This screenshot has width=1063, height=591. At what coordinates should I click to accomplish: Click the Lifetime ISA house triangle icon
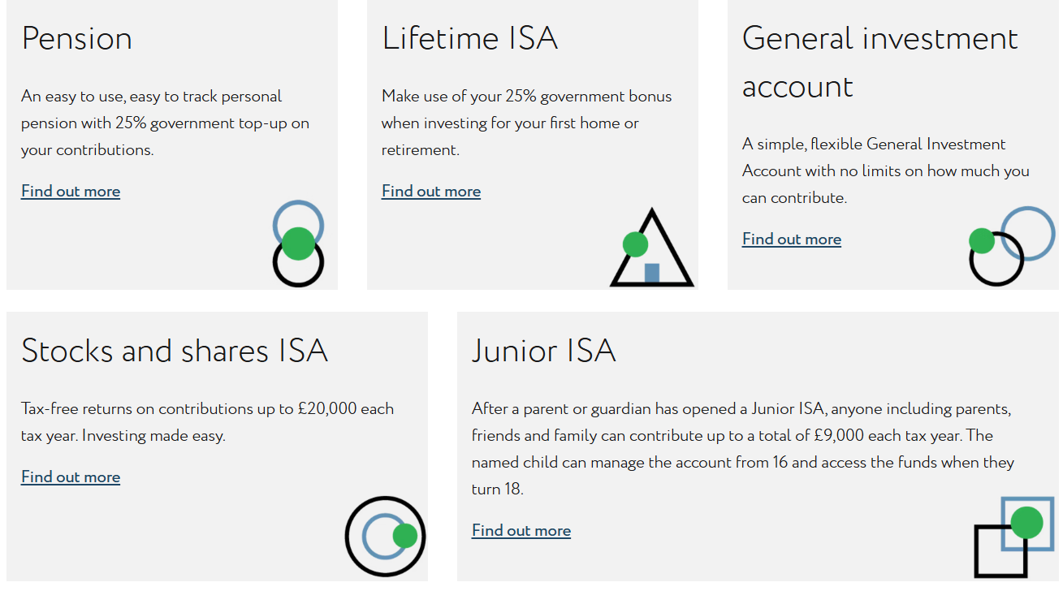(x=651, y=248)
